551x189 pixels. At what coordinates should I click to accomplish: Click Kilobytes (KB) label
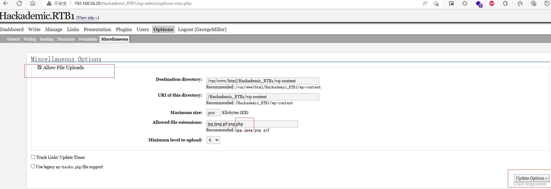(235, 112)
